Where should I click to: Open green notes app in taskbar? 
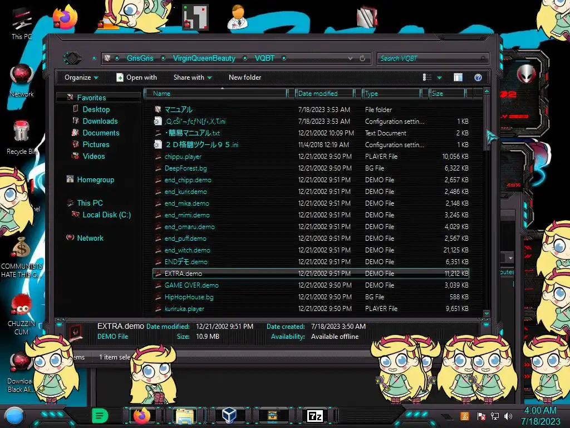point(100,415)
